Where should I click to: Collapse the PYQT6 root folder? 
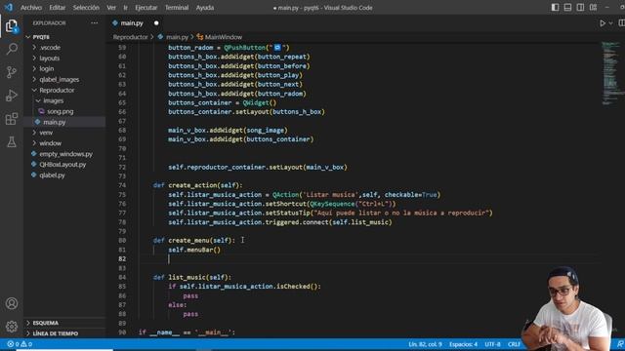pos(41,37)
